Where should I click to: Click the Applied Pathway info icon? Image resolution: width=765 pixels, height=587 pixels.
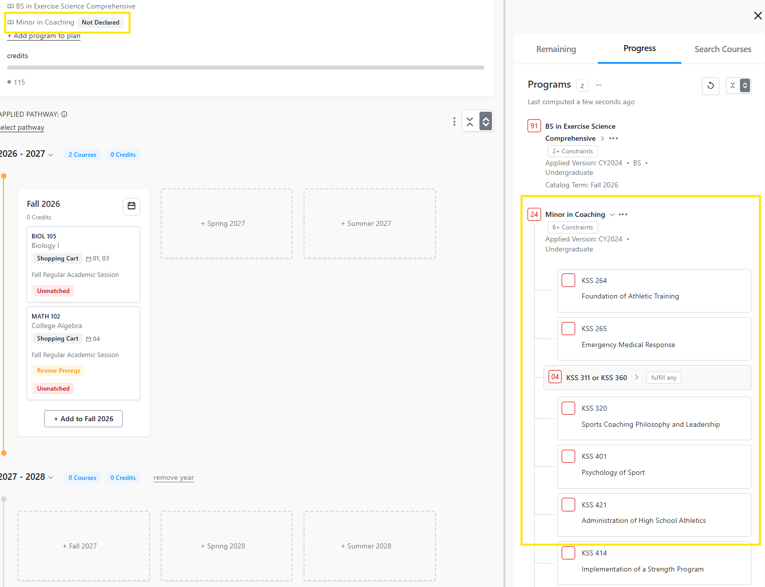64,114
